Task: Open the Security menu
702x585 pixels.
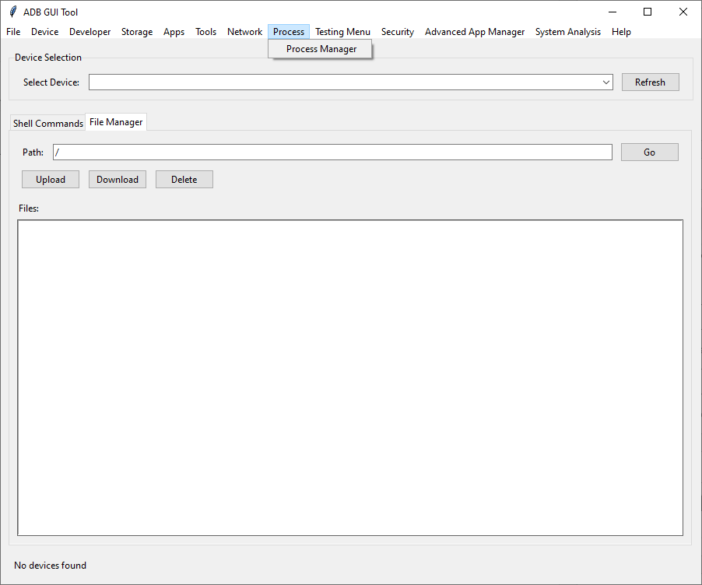Action: pos(397,32)
